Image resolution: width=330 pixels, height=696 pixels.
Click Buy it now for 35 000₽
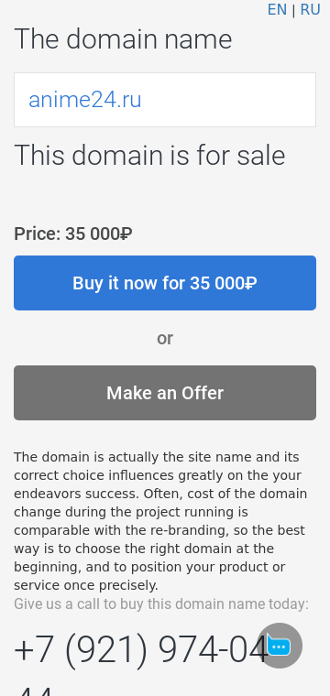165,283
